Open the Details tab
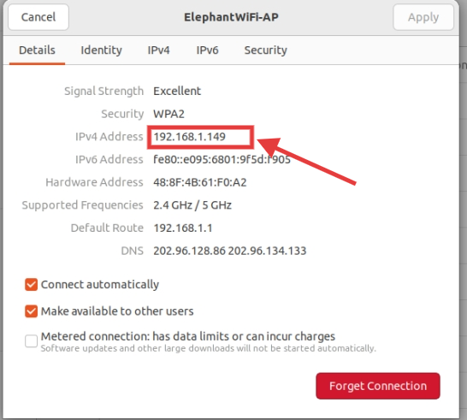 click(37, 50)
